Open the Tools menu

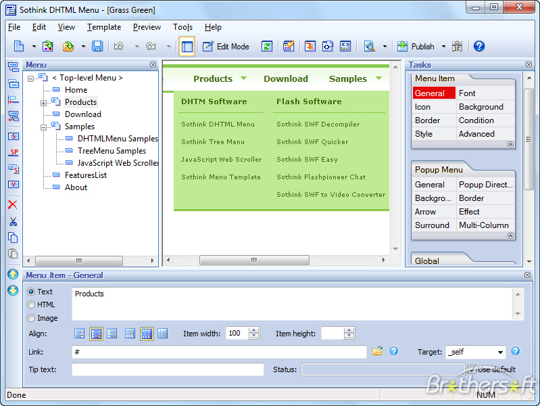point(182,27)
